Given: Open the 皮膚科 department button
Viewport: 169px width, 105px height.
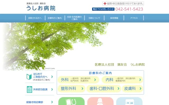Looking at the screenshot, I should 133,88.
